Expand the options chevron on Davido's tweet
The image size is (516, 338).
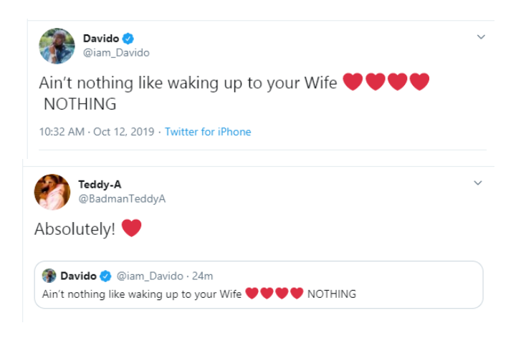coord(480,36)
